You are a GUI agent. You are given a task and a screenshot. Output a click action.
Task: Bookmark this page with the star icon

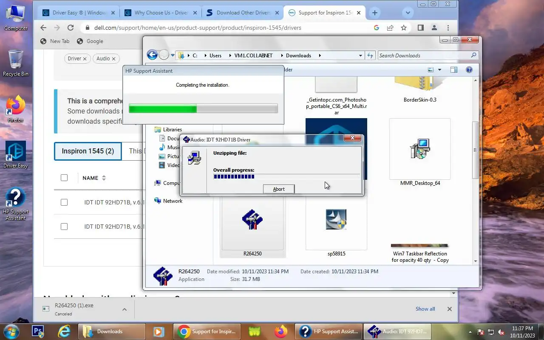(x=404, y=28)
